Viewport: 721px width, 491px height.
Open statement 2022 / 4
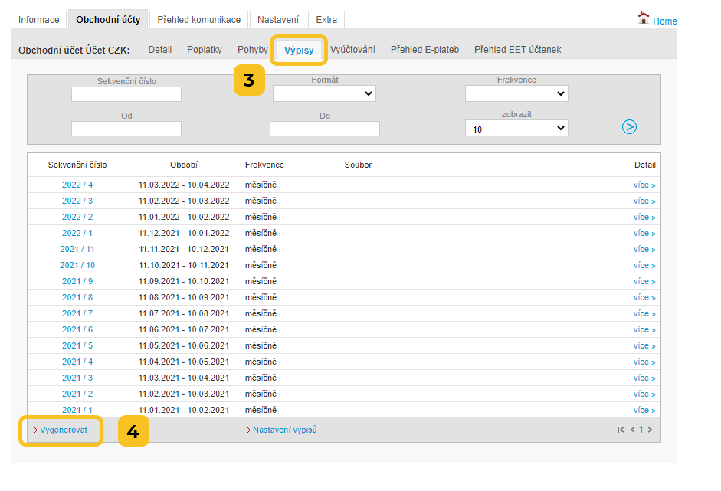click(77, 185)
